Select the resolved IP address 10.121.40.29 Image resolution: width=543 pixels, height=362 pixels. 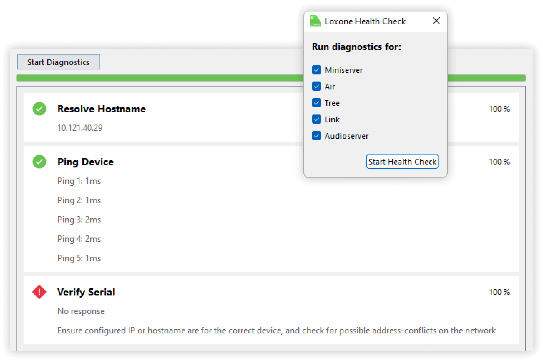[80, 128]
